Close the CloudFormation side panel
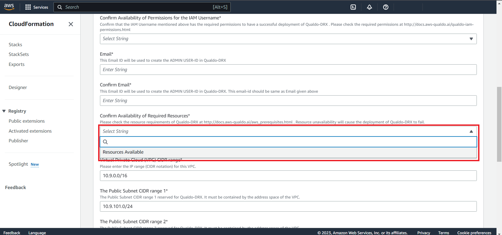 71,24
